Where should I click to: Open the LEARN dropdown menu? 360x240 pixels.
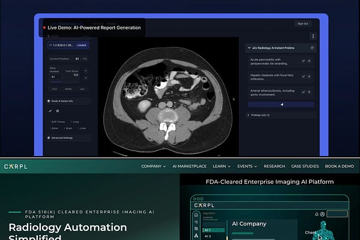[221, 166]
